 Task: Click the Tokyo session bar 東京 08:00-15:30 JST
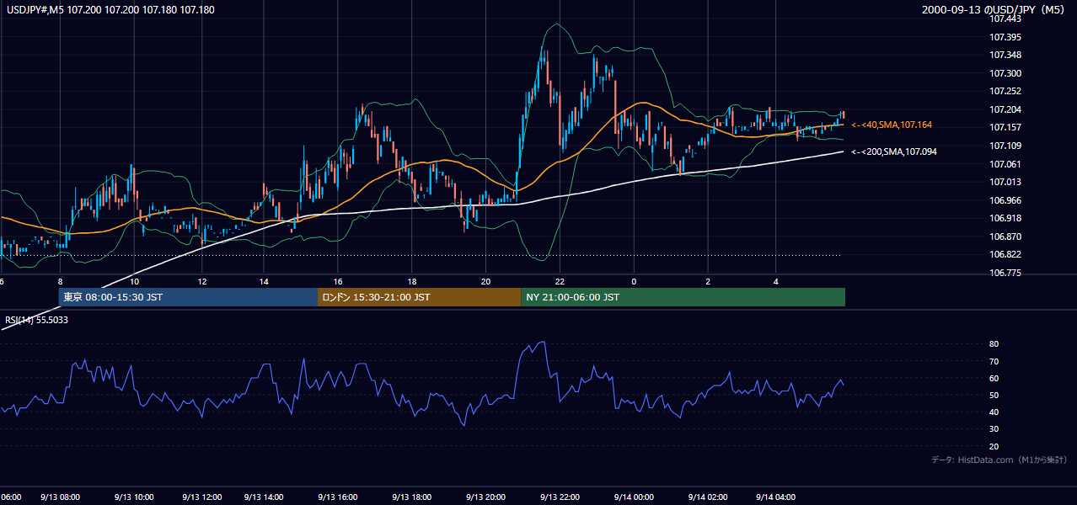188,297
